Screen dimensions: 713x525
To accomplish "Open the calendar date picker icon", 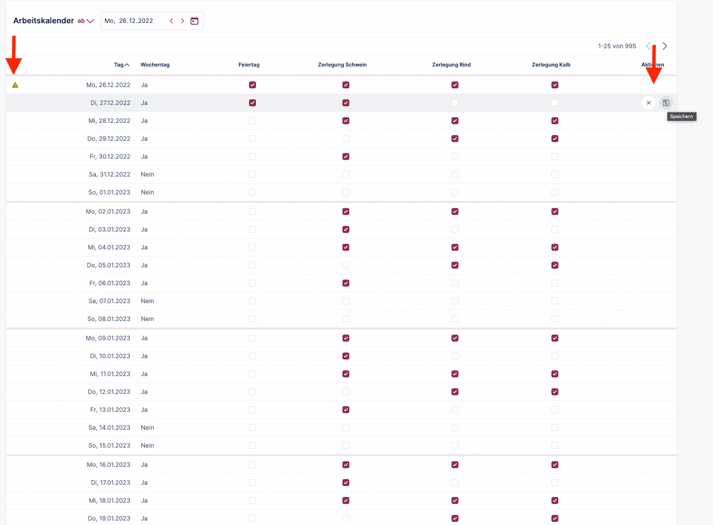I will tap(194, 21).
